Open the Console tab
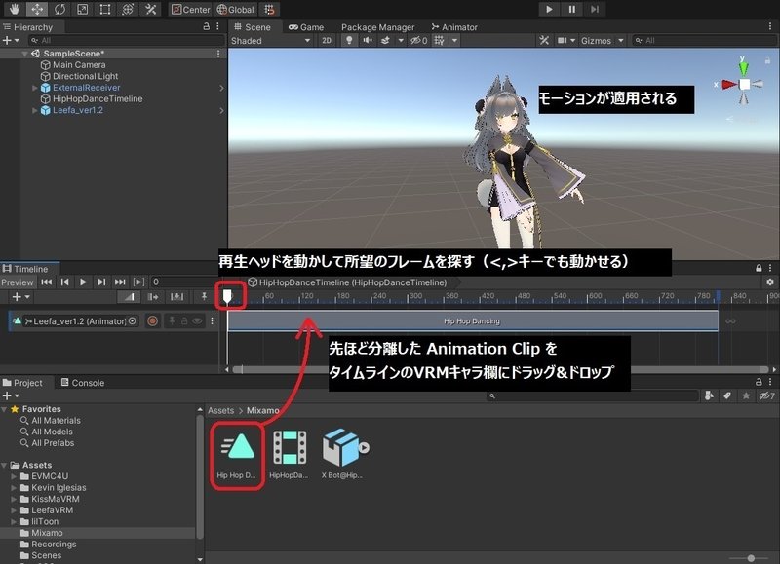 click(83, 383)
